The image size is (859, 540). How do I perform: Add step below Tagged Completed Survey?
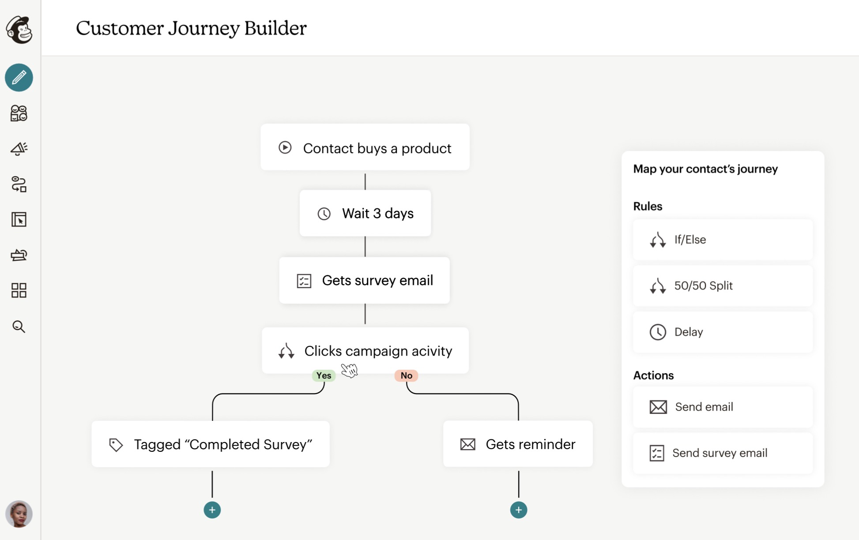212,510
